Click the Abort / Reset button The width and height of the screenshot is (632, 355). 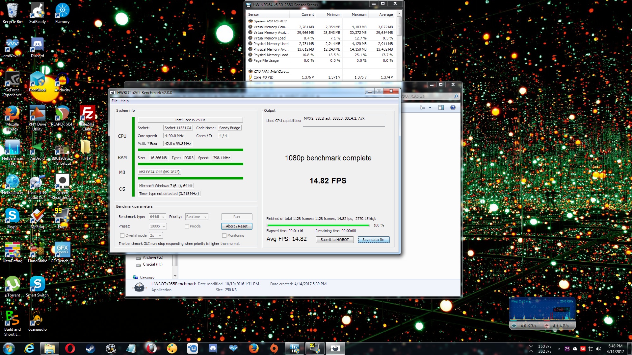237,226
